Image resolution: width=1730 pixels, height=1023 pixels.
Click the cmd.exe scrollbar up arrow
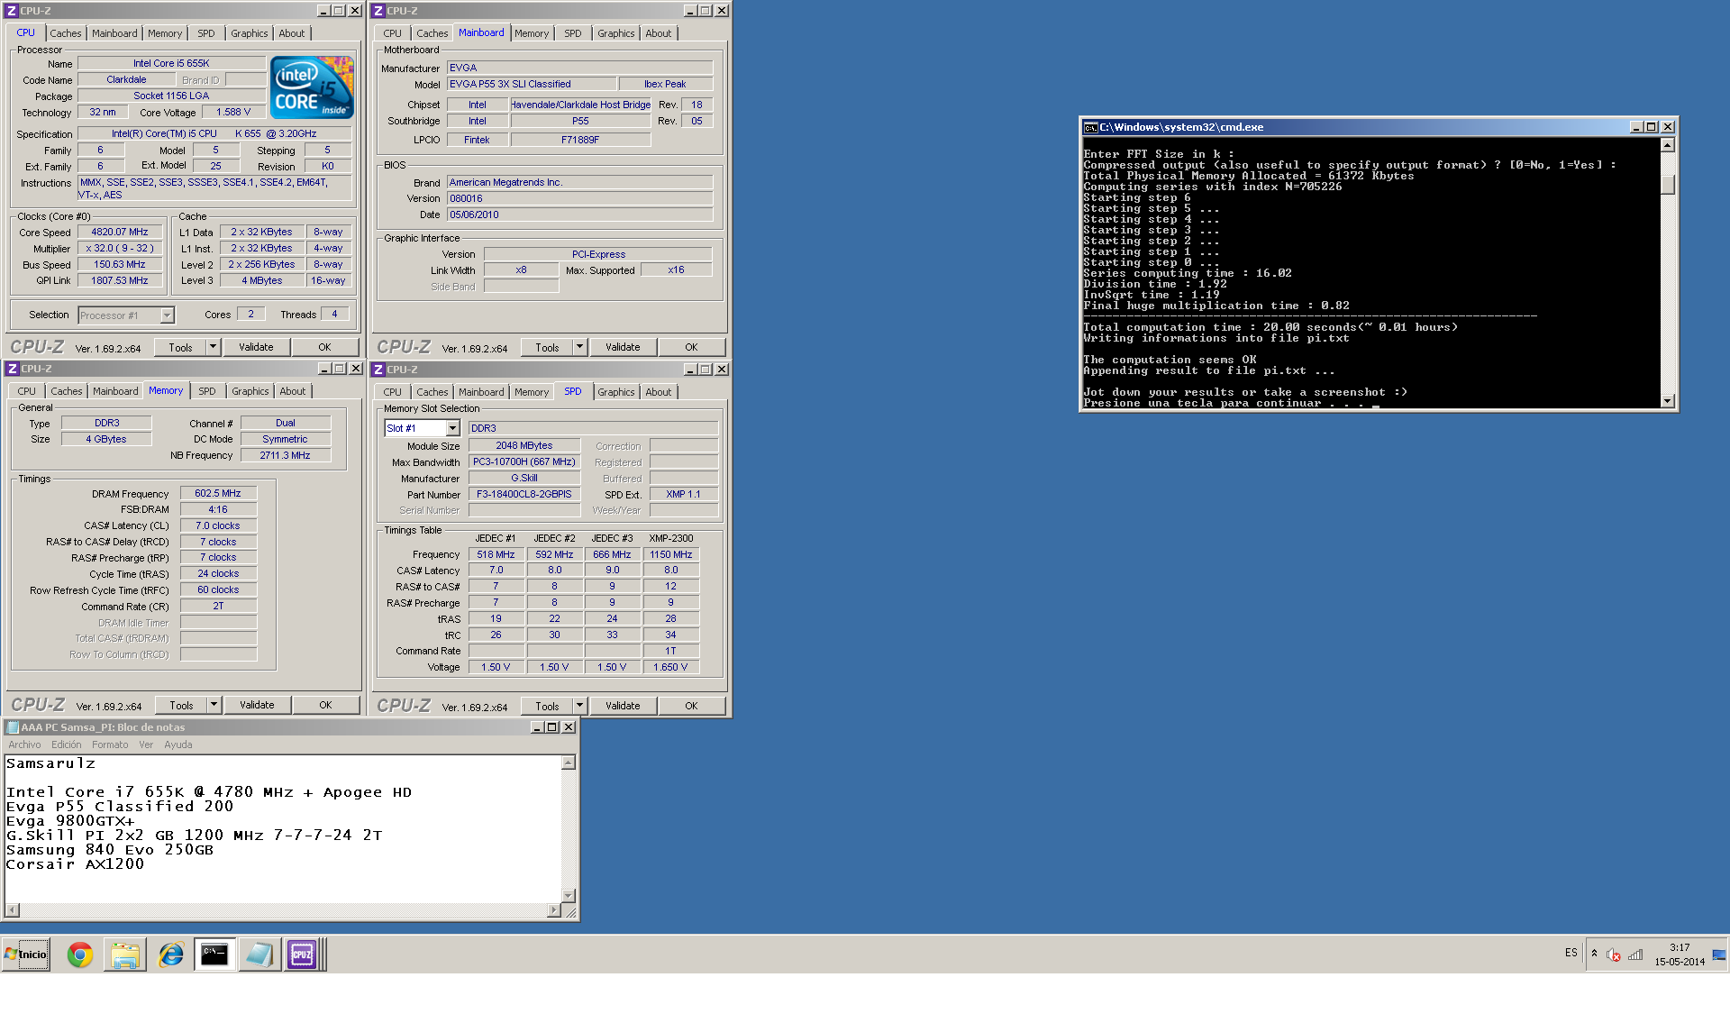coord(1668,145)
